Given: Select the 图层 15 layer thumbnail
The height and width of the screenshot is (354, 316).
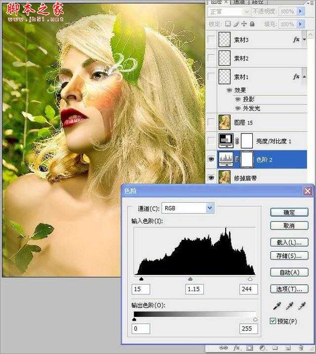Looking at the screenshot, I should (225, 122).
